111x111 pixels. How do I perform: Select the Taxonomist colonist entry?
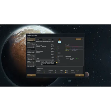(31, 59)
